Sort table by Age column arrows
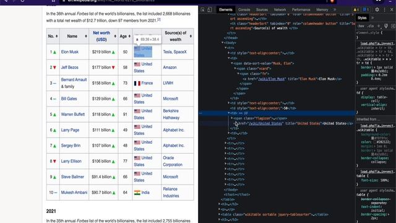Viewport: 396px width, 223px height. [x=129, y=36]
